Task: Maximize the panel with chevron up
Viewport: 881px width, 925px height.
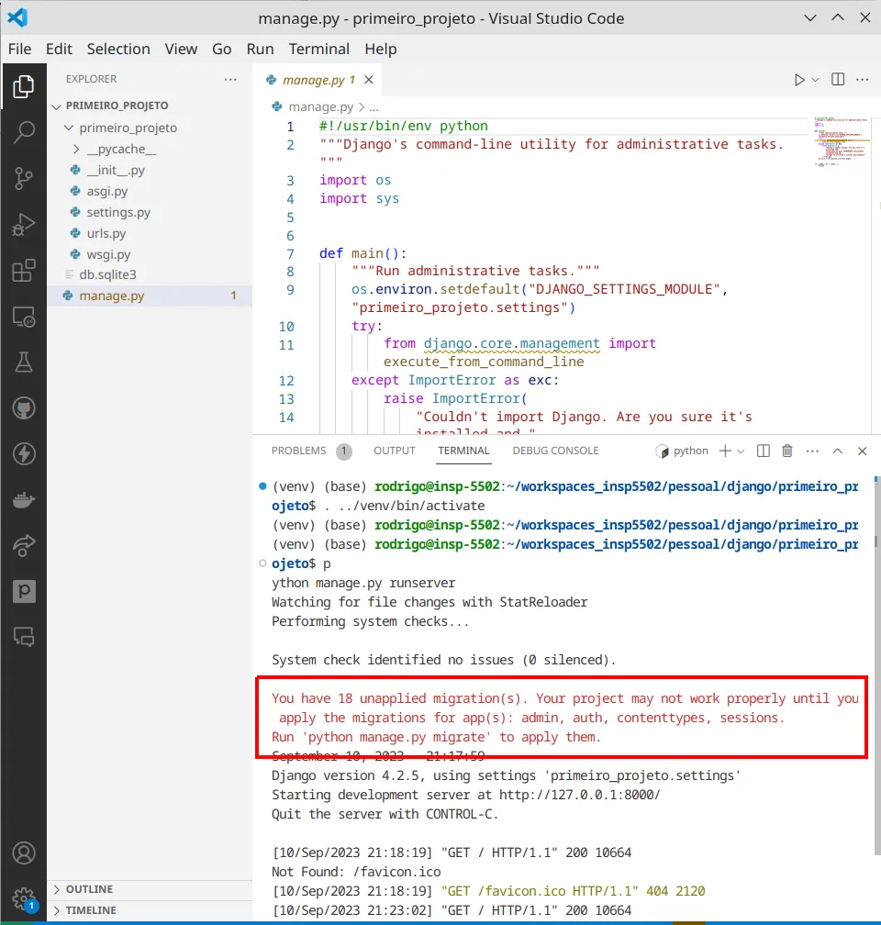Action: (x=837, y=451)
